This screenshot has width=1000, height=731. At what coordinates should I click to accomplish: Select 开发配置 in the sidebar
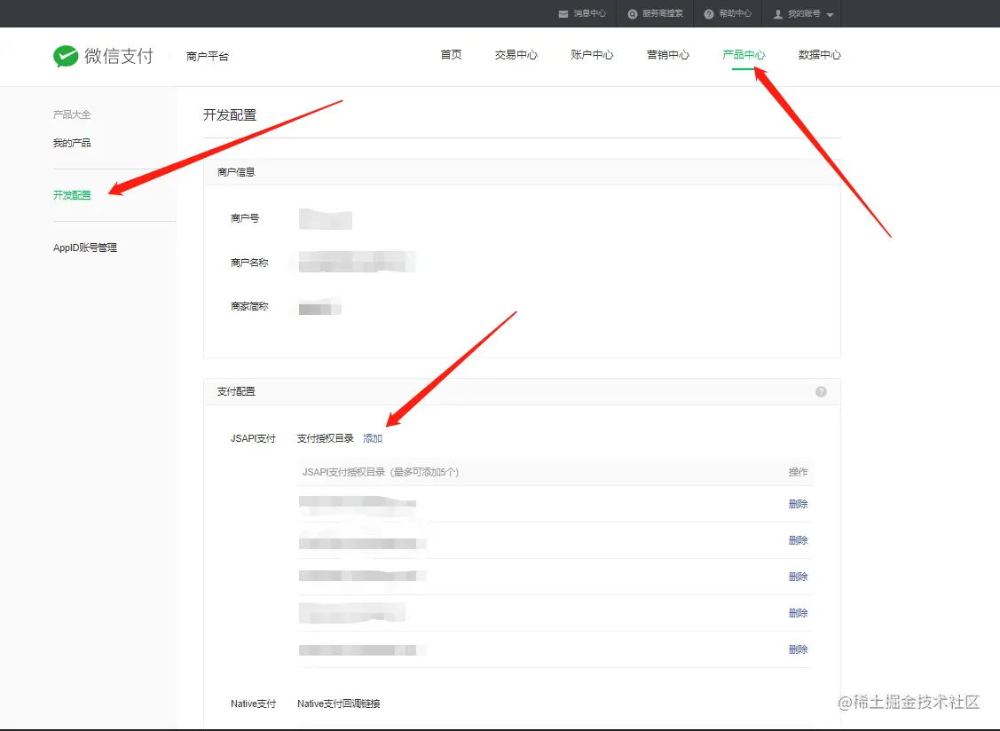point(72,194)
